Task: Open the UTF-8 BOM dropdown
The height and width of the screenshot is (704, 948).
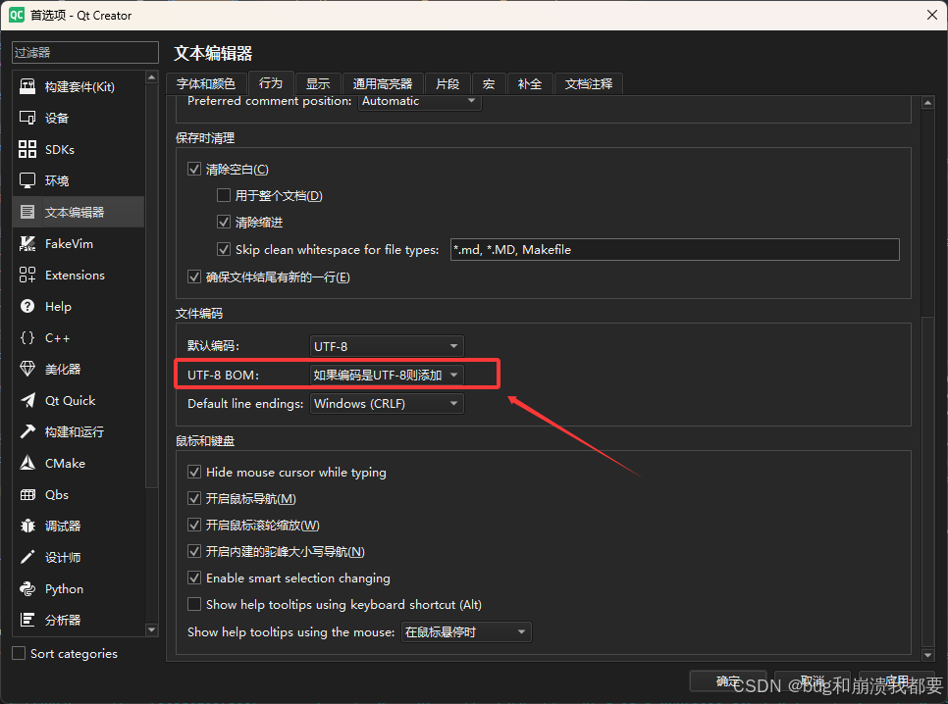Action: pos(387,375)
